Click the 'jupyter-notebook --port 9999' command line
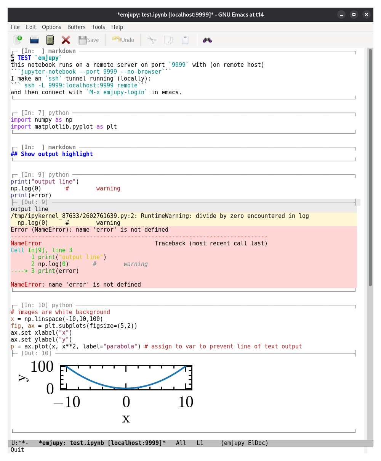Image resolution: width=381 pixels, height=461 pixels. point(91,72)
